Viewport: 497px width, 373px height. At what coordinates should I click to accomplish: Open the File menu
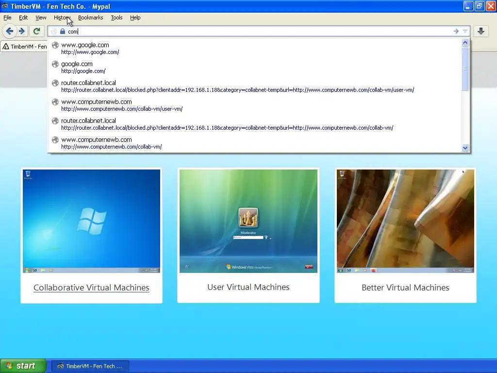point(7,17)
